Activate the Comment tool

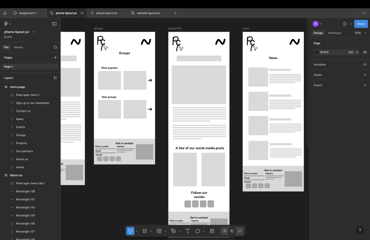tap(198, 231)
